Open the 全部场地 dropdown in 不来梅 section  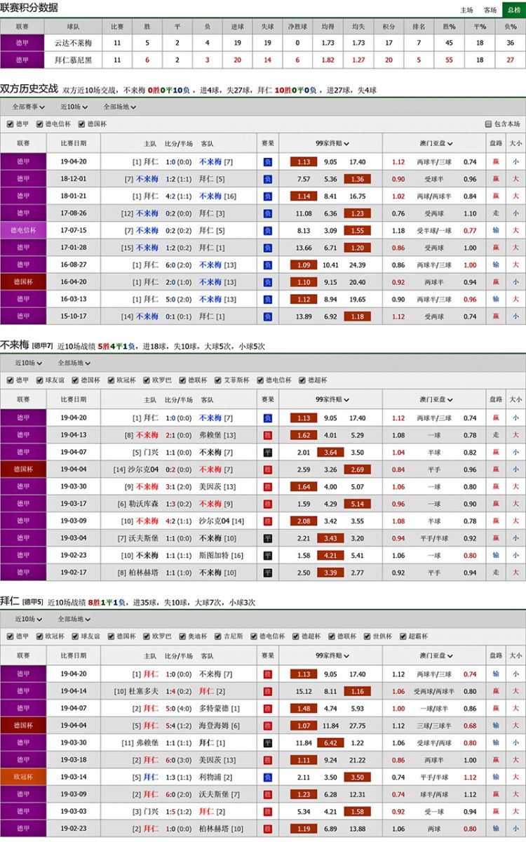tap(74, 363)
